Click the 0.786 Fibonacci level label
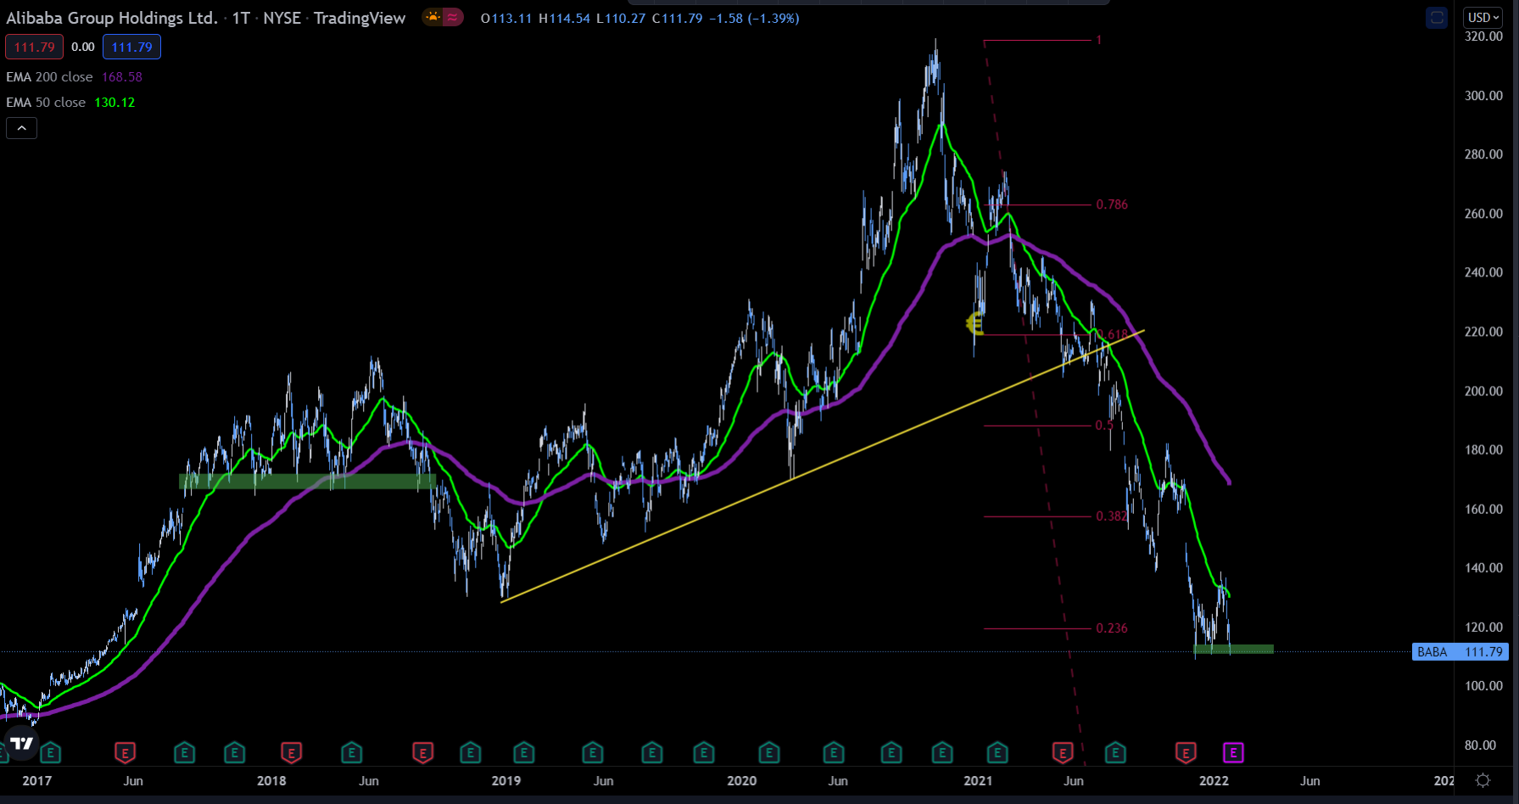Image resolution: width=1519 pixels, height=804 pixels. [x=1112, y=204]
